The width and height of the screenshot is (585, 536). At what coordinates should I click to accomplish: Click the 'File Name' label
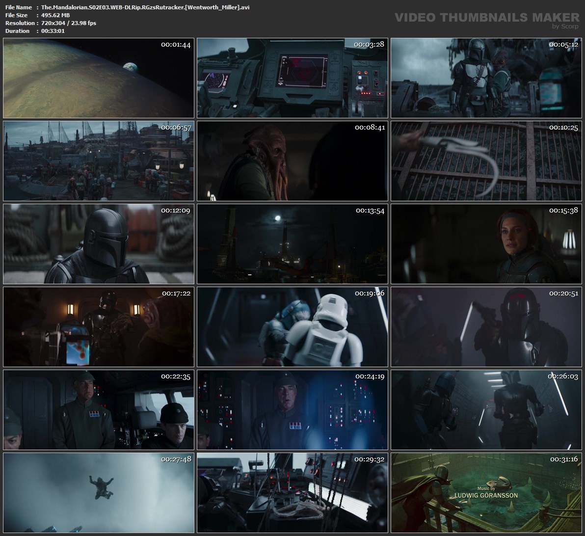(19, 7)
